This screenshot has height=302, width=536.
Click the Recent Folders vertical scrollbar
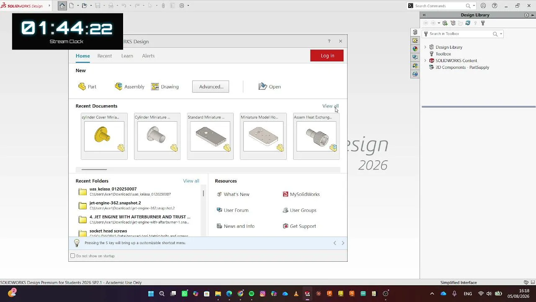click(x=204, y=193)
